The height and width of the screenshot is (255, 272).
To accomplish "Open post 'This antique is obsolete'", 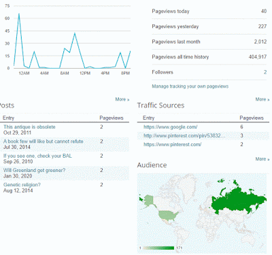I will (29, 126).
